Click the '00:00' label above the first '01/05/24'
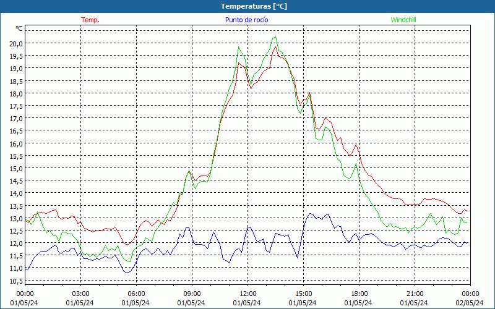The height and width of the screenshot is (309, 495). [x=25, y=294]
